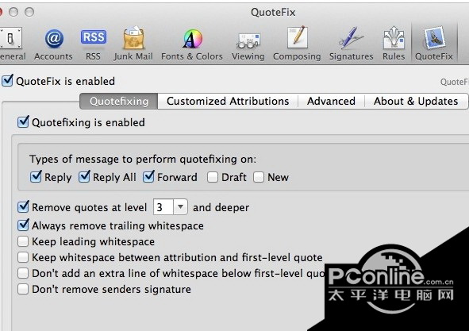Image resolution: width=469 pixels, height=331 pixels.
Task: Click the minimize window button
Action: pos(13,12)
